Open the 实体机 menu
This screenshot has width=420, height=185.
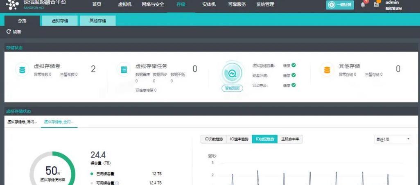[x=209, y=4]
